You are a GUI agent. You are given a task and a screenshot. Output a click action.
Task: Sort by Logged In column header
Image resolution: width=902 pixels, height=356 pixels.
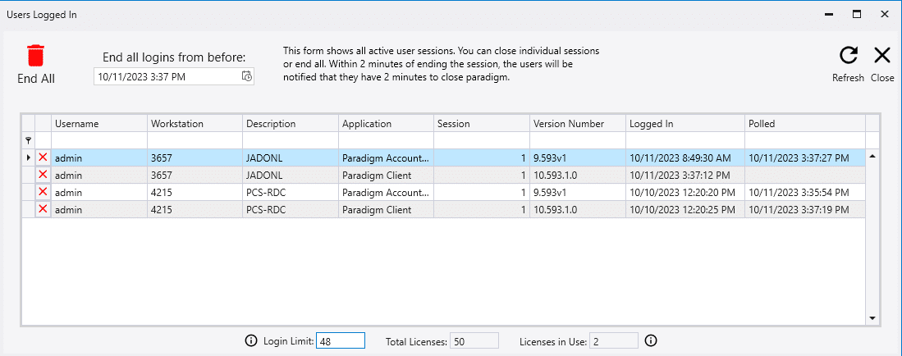tap(685, 124)
